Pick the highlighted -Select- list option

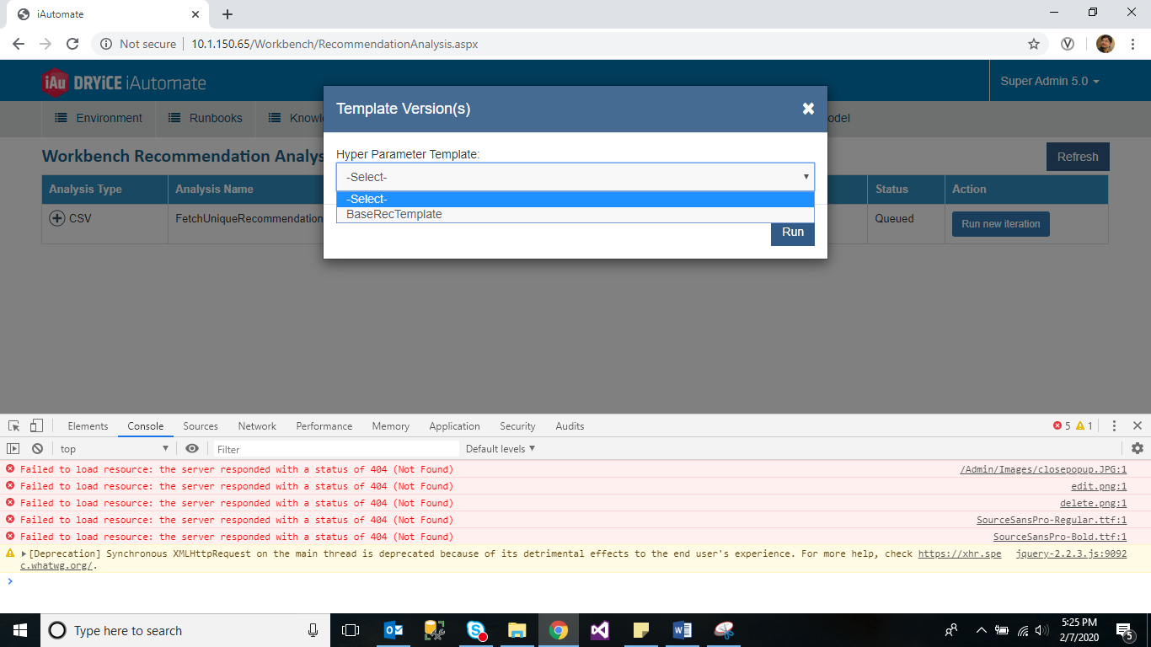(x=575, y=199)
